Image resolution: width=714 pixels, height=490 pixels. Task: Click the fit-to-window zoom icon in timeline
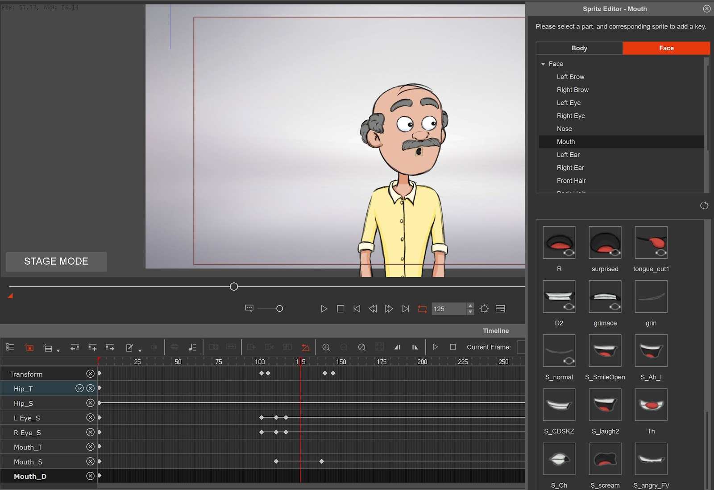pos(379,347)
